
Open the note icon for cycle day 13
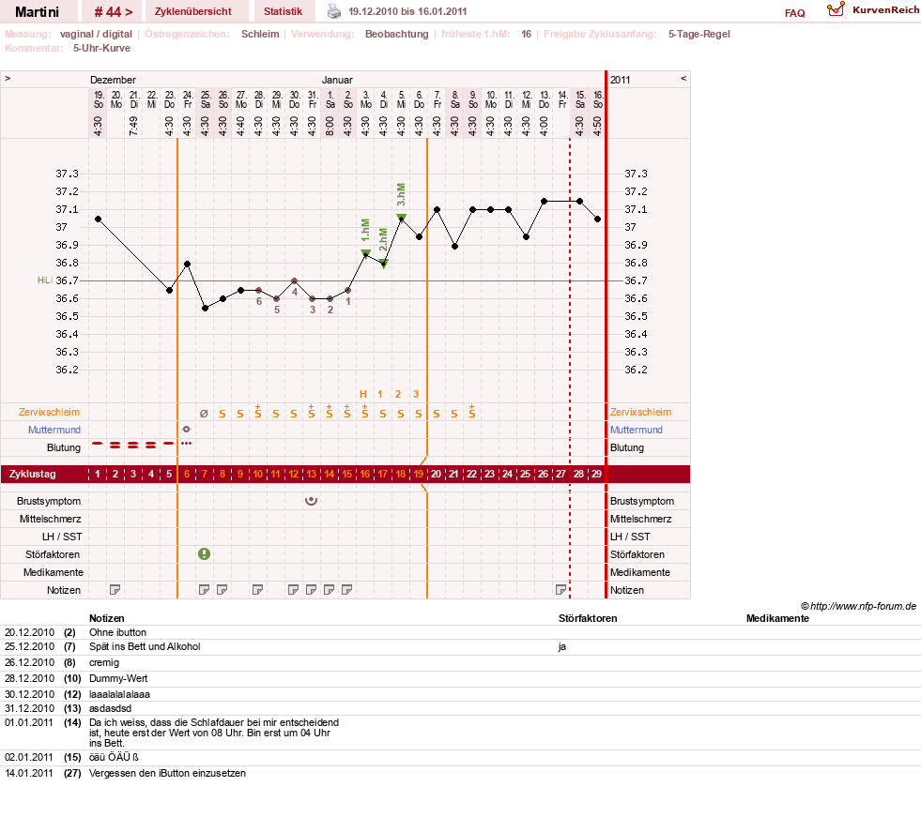click(x=311, y=590)
